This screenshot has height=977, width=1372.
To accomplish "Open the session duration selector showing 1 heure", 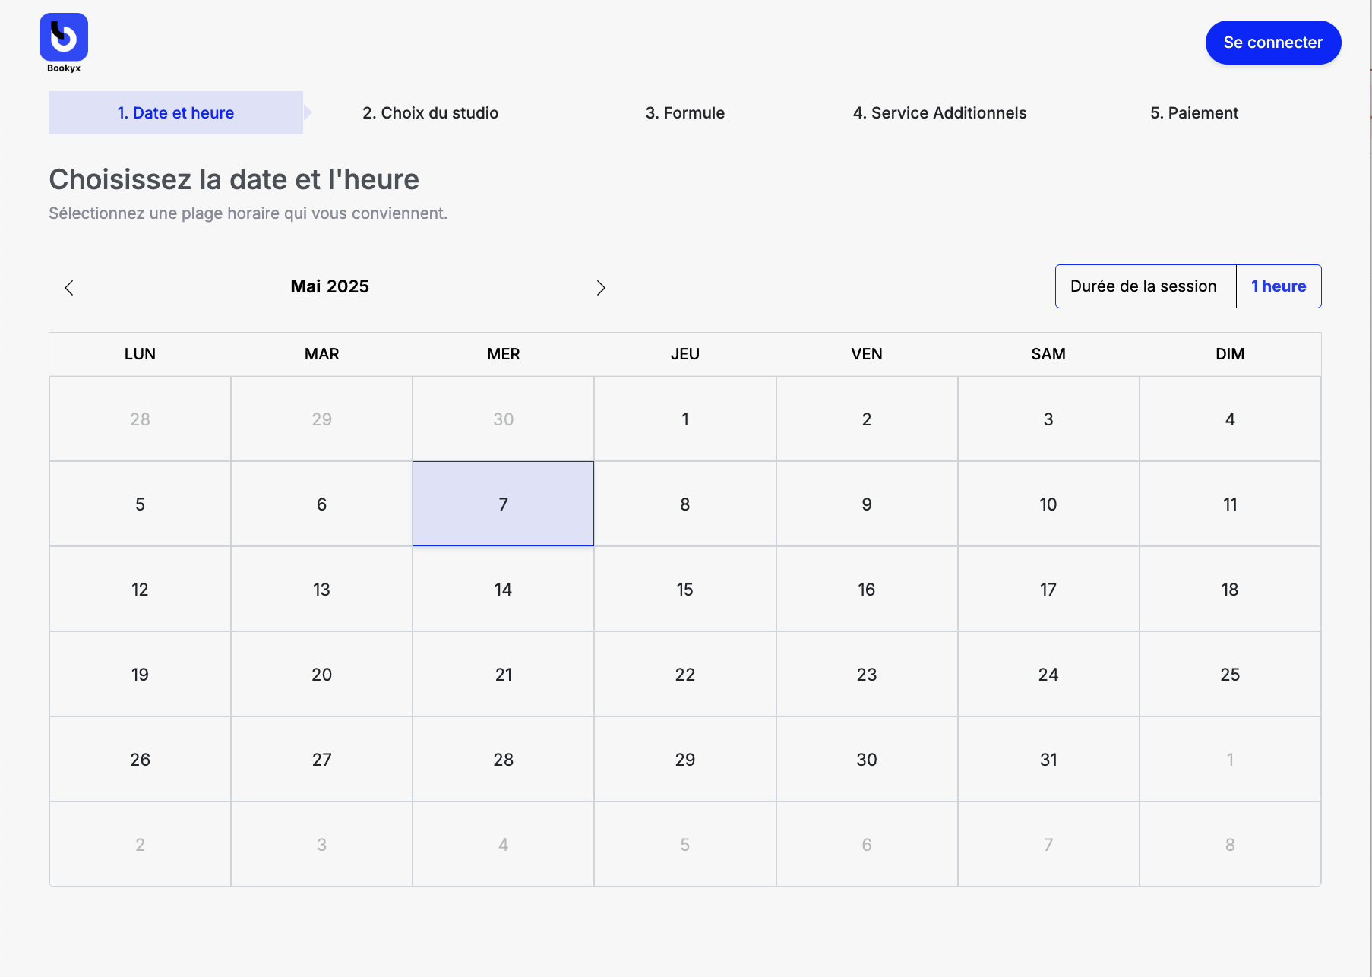I will coord(1279,286).
